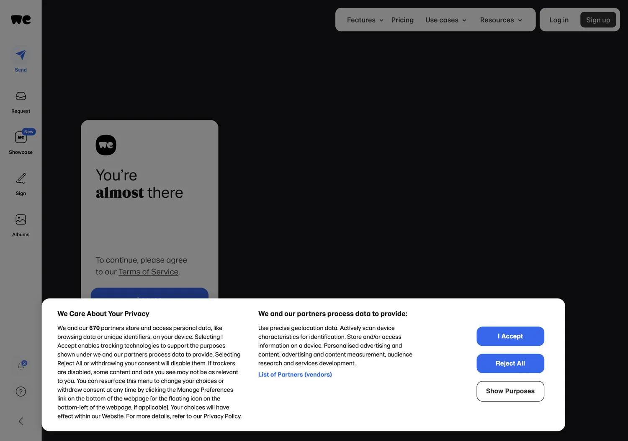Image resolution: width=628 pixels, height=441 pixels.
Task: Click the WeTransfer logo in sidebar
Action: 21,20
